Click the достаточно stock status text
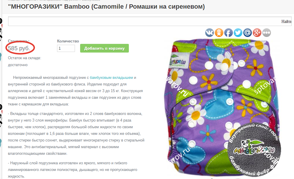This screenshot has width=294, height=179. tap(18, 65)
